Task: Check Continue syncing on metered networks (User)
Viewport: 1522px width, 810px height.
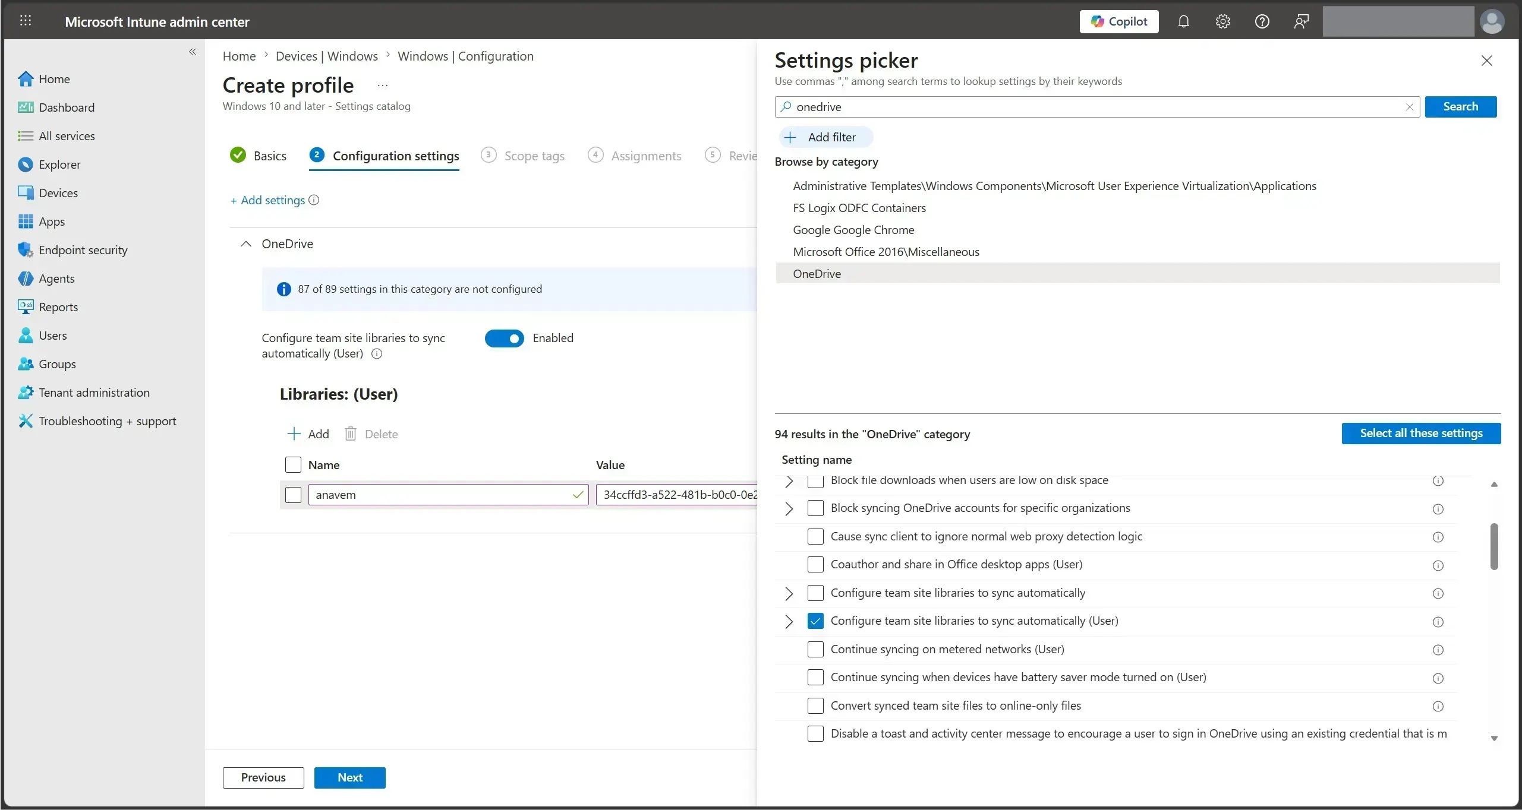Action: click(x=815, y=650)
